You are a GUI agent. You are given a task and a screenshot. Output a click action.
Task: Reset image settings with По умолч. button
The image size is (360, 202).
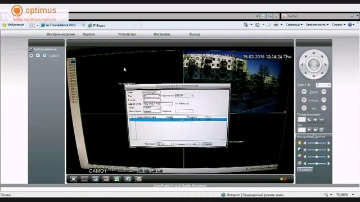[x=304, y=169]
